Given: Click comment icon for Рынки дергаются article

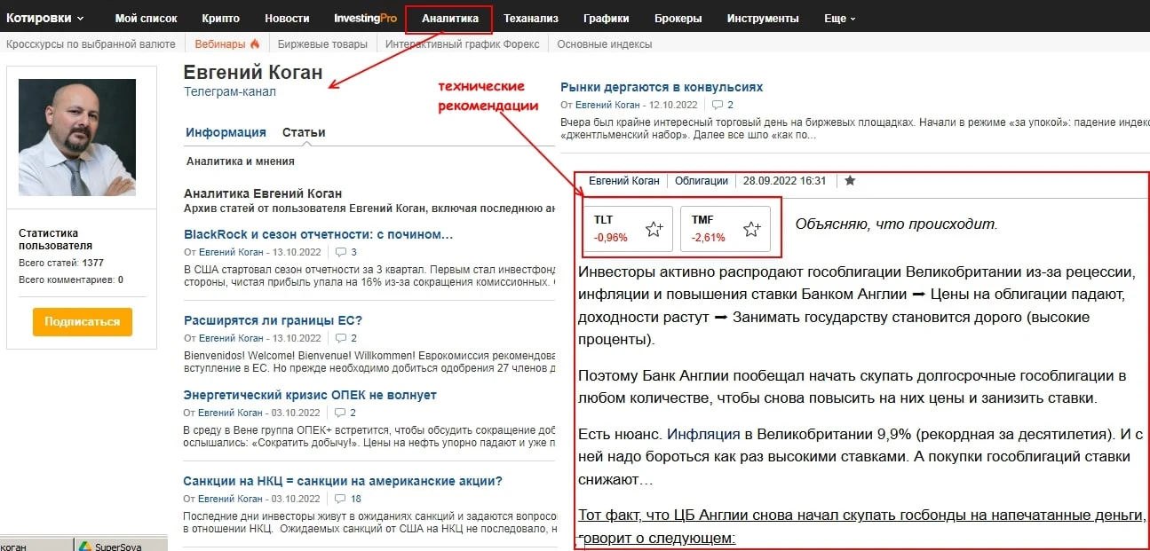Looking at the screenshot, I should 718,105.
